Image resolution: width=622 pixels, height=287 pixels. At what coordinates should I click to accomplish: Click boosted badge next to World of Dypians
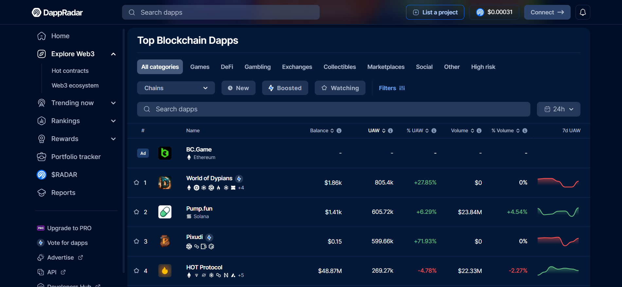(x=239, y=179)
